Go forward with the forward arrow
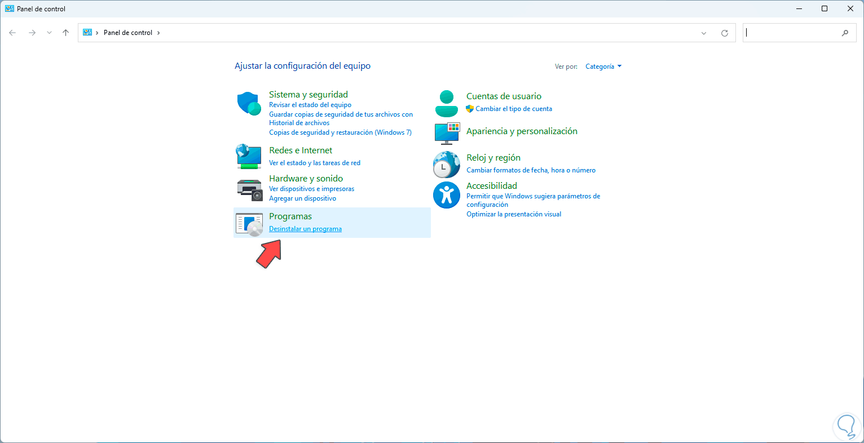864x443 pixels. click(x=32, y=33)
